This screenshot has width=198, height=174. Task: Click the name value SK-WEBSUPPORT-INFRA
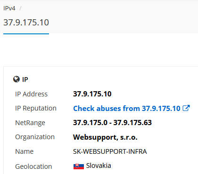point(110,151)
